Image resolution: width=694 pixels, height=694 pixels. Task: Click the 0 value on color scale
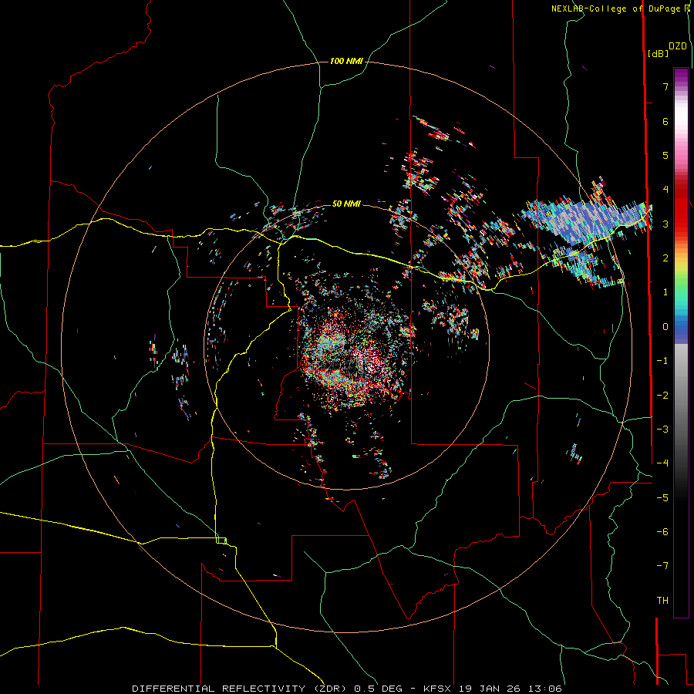[x=665, y=327]
